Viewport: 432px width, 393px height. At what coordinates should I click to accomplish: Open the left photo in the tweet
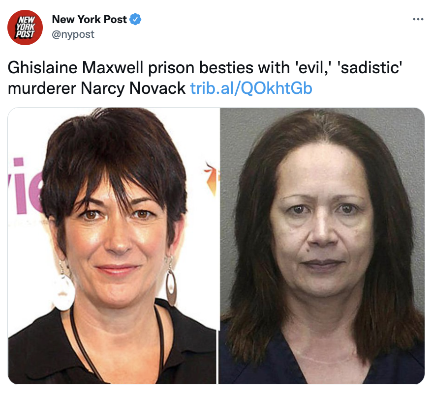point(112,246)
